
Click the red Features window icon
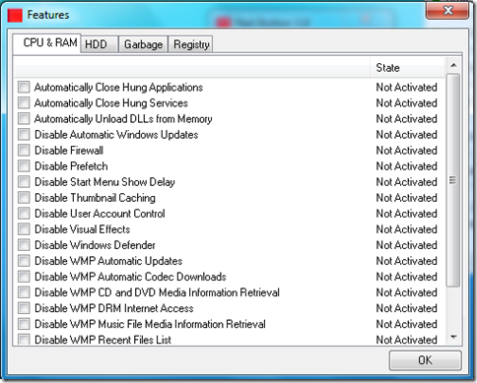click(x=15, y=16)
